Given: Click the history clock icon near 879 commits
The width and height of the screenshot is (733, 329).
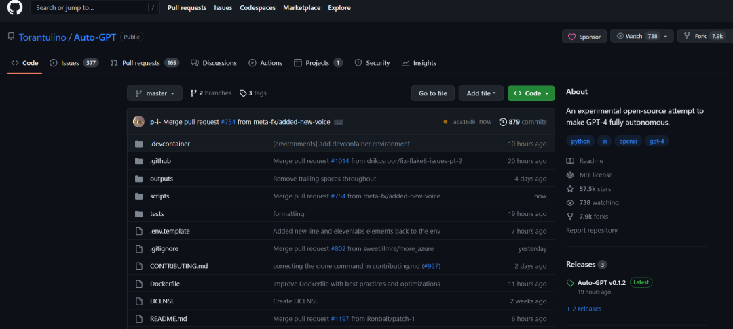Looking at the screenshot, I should 503,122.
